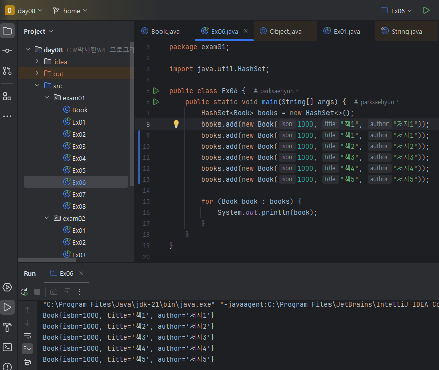Image resolution: width=439 pixels, height=370 pixels.
Task: Open the Structure tool window icon
Action: click(x=7, y=96)
